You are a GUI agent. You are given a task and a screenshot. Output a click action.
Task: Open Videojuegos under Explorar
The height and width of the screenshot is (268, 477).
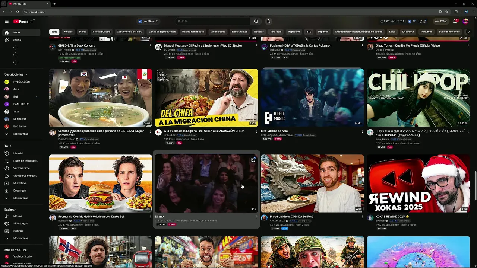[22, 224]
